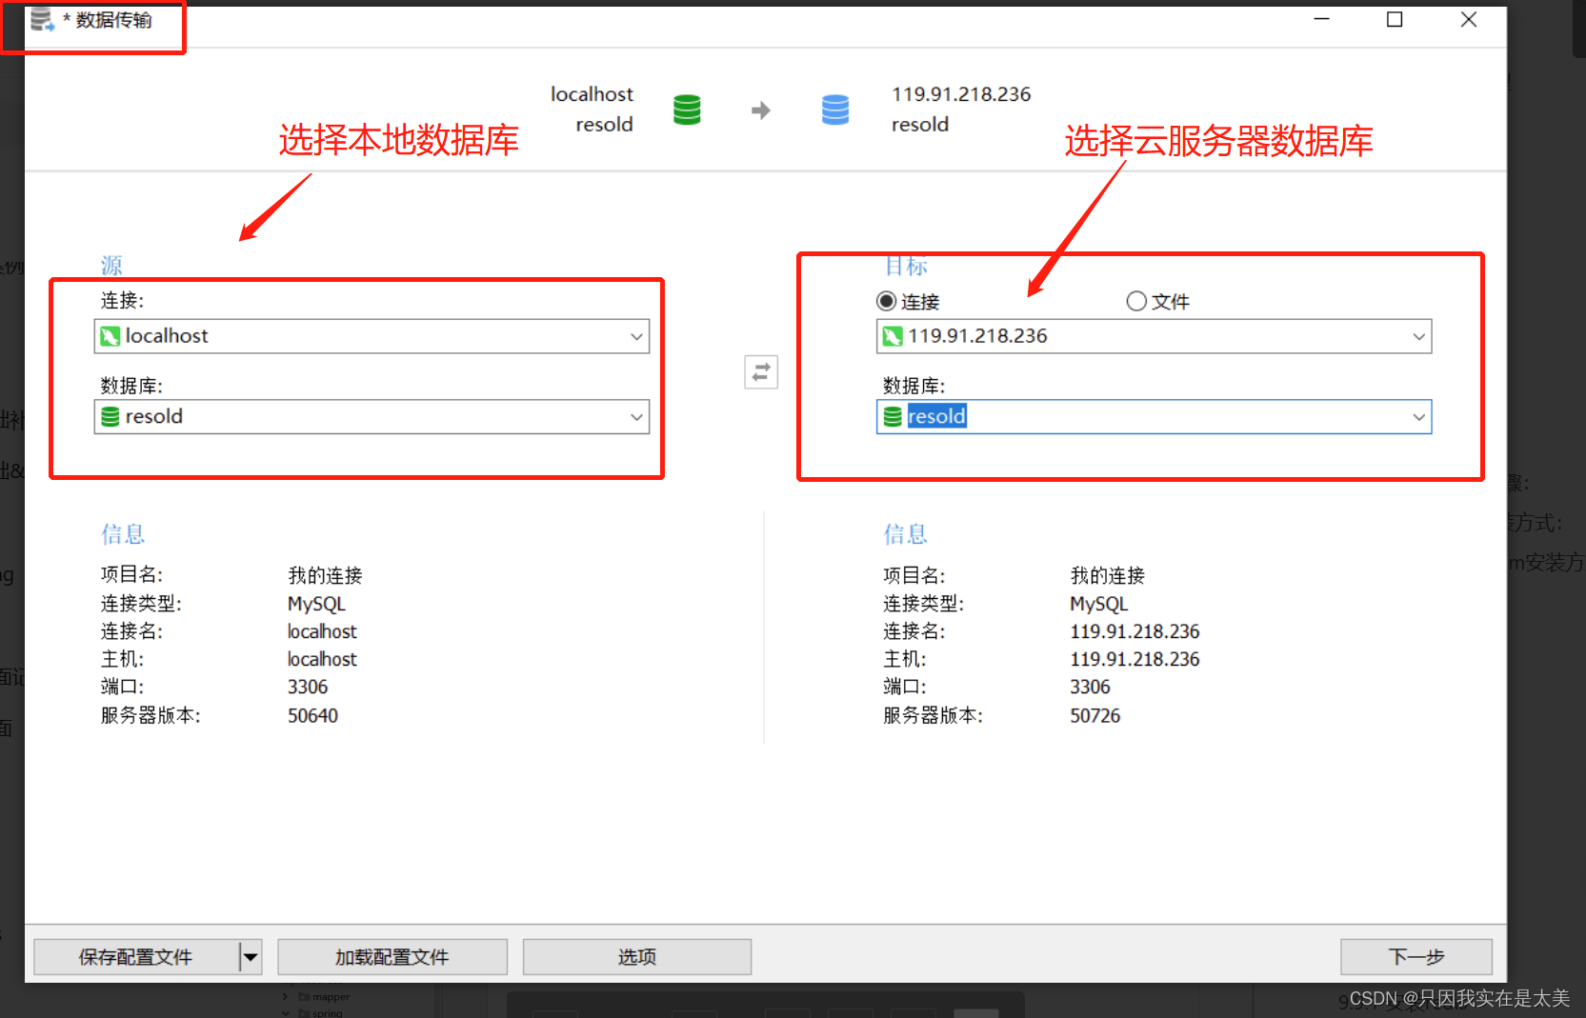Click the localhost connection icon in source combo

pos(110,336)
